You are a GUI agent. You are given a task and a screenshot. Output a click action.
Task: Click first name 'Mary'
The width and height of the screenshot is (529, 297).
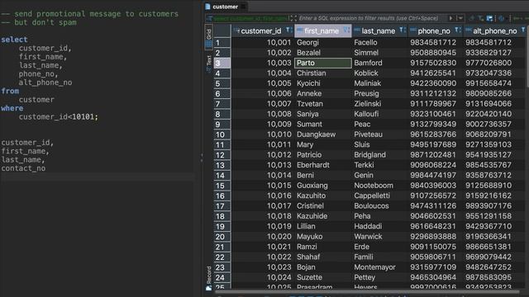[x=305, y=145]
